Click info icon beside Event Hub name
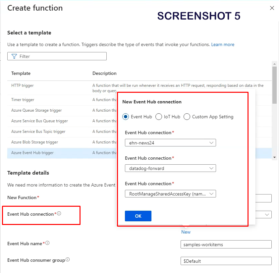The image size is (279, 273). tap(47, 243)
